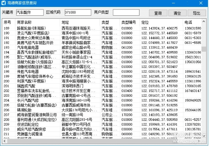This screenshot has width=209, height=146.
Task: Click address 科技路林语山庄1-4
Action: pyautogui.click(x=77, y=57)
